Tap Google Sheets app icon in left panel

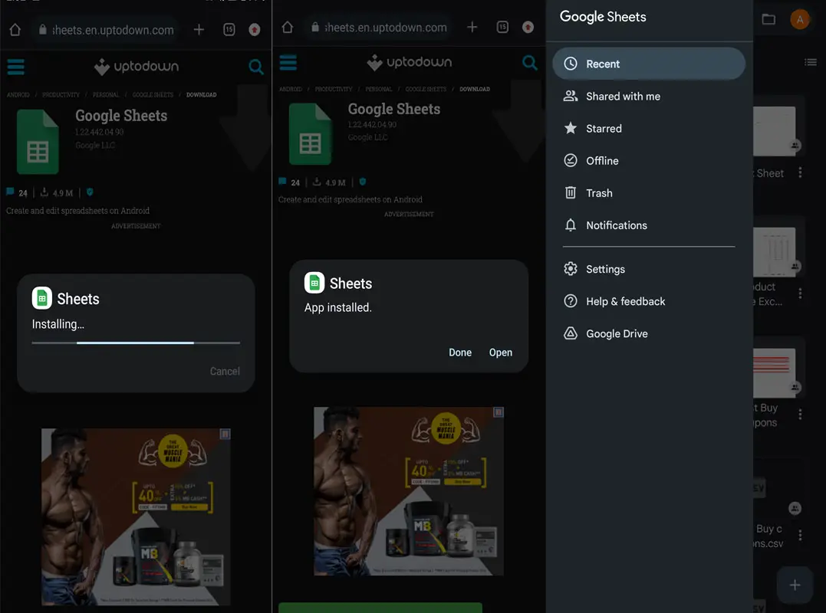[x=38, y=142]
